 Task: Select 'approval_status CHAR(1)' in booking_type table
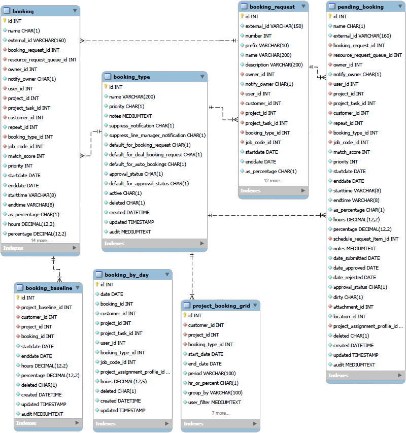point(136,174)
